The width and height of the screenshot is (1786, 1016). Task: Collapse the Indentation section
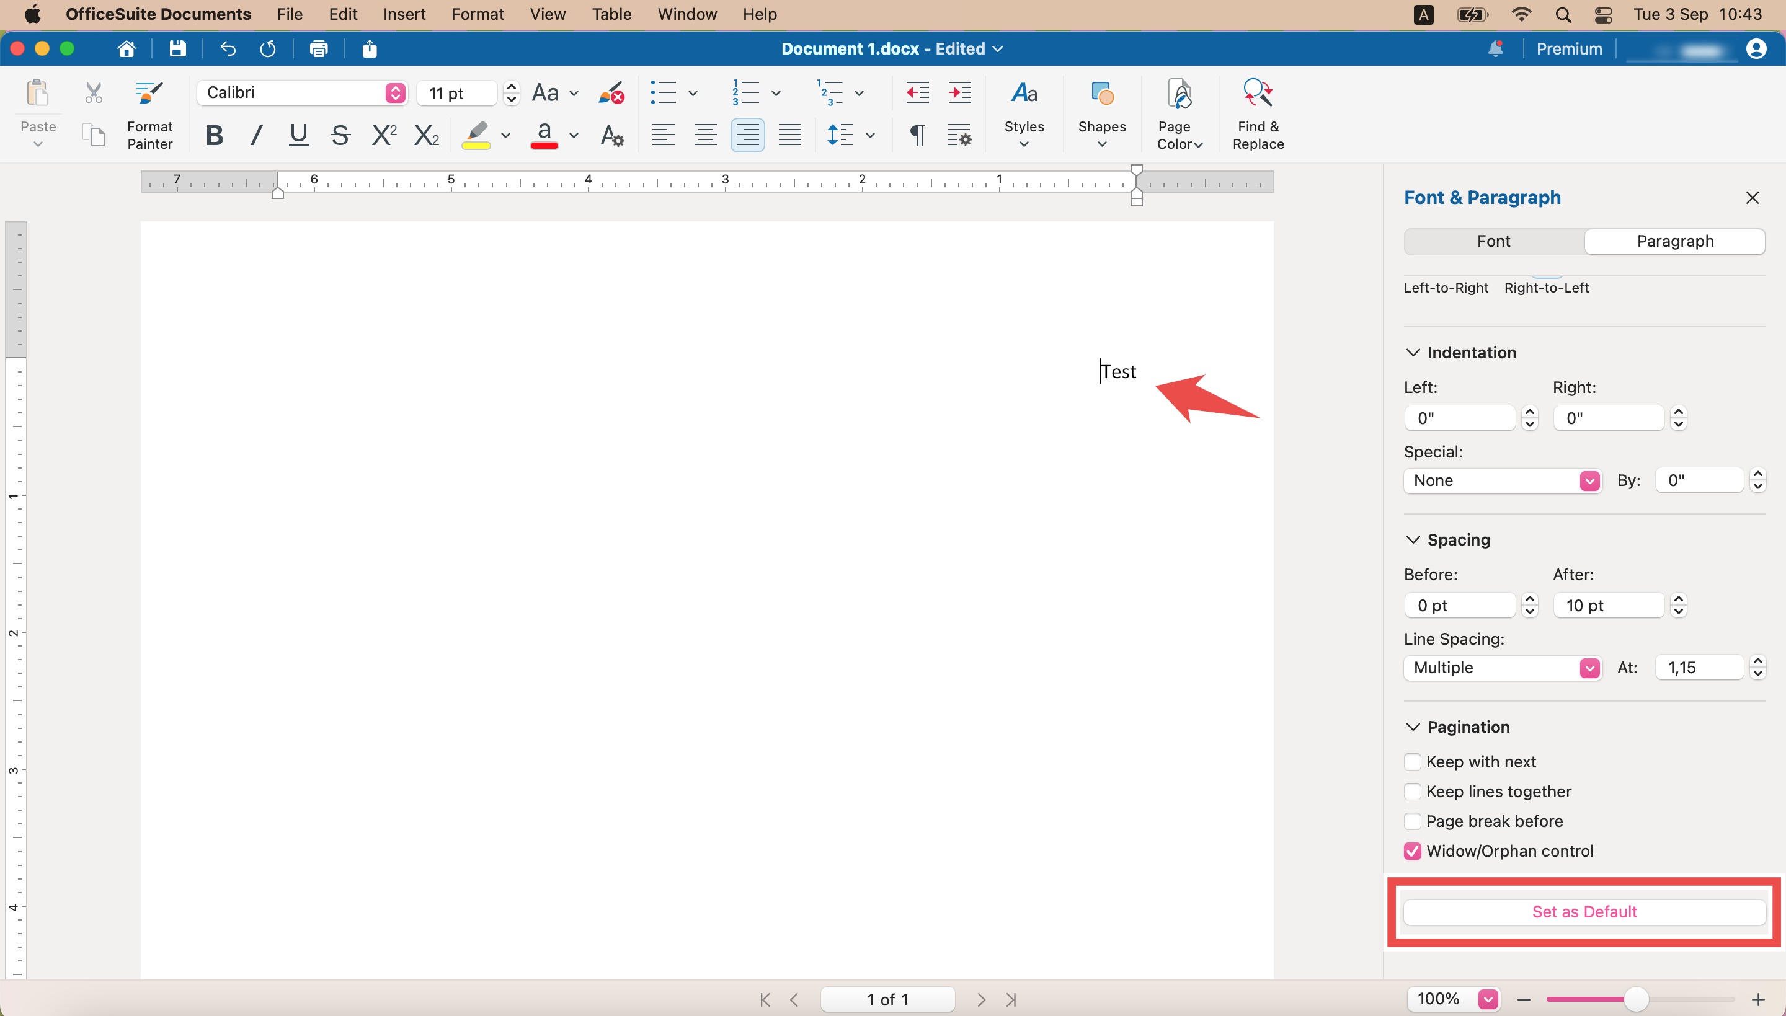[1412, 352]
